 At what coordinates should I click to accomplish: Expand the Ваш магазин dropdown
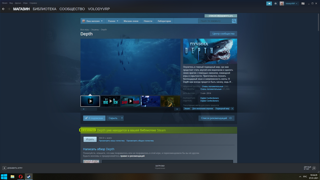[92, 21]
